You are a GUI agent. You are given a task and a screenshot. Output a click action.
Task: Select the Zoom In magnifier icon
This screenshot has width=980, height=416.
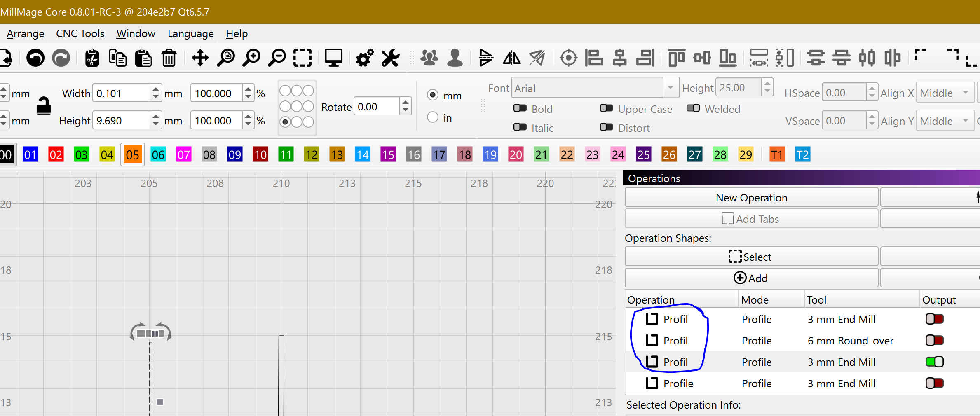tap(252, 58)
